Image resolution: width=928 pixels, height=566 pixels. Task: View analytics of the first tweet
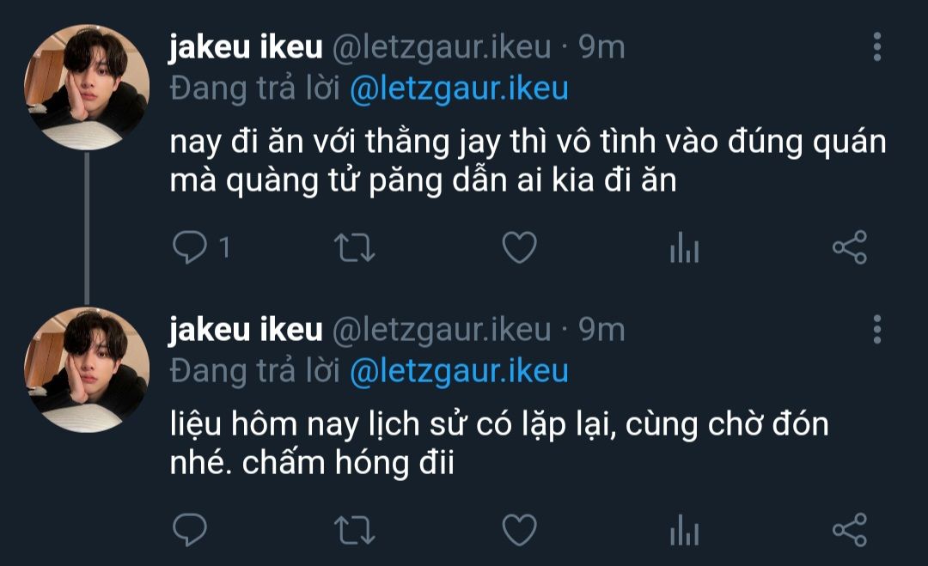pyautogui.click(x=685, y=247)
